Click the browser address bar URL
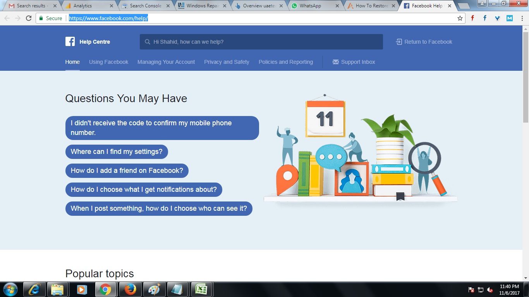The width and height of the screenshot is (529, 297). 108,18
